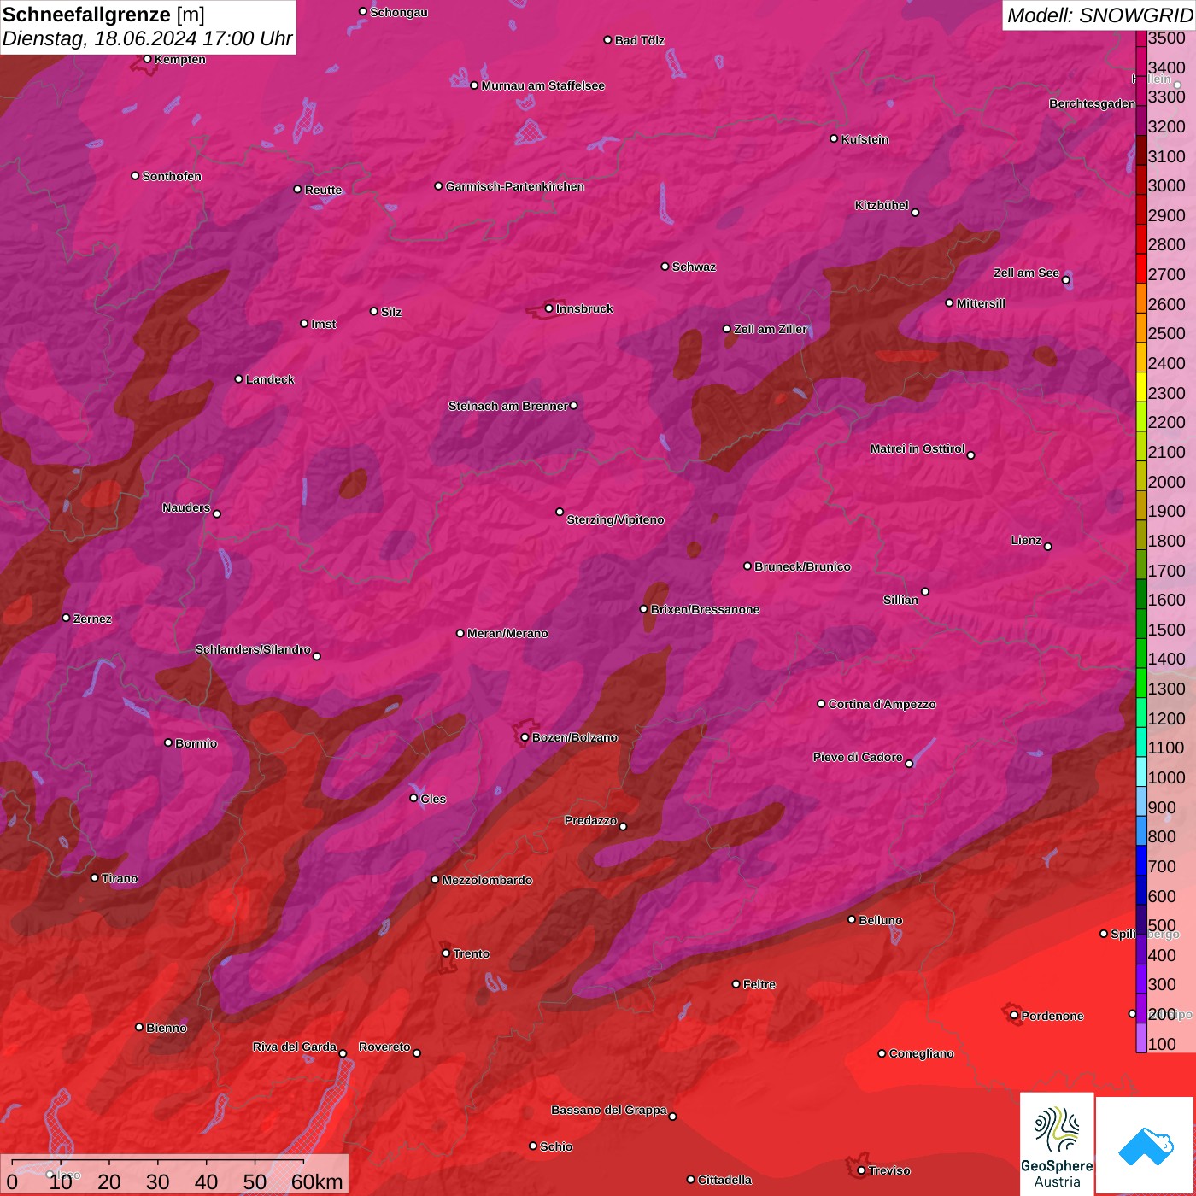Click the Pieve di Cadore label
The height and width of the screenshot is (1196, 1196).
click(857, 757)
